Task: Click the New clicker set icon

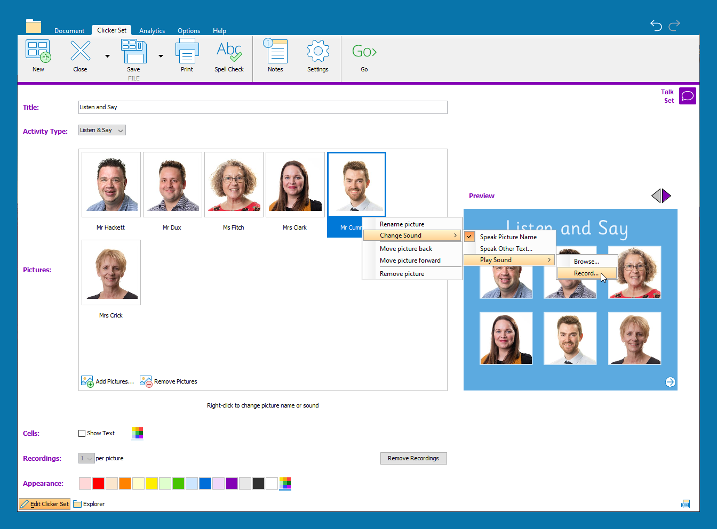Action: pos(38,52)
